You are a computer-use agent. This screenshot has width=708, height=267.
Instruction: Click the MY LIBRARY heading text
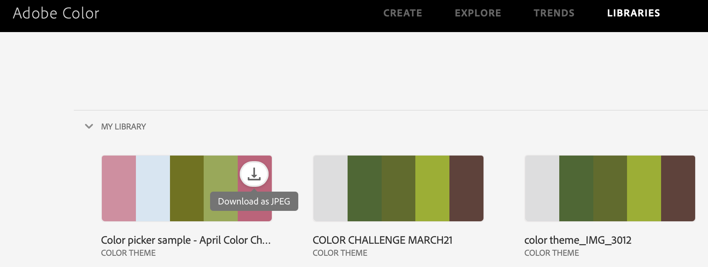point(123,127)
